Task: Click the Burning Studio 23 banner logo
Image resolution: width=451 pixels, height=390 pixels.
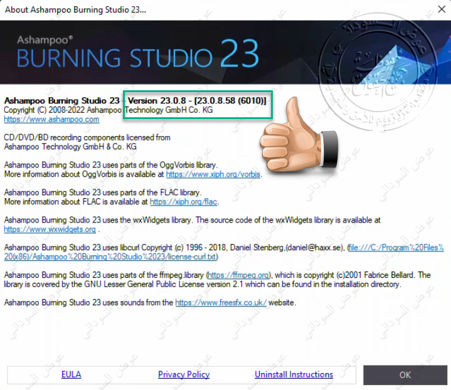Action: point(138,53)
